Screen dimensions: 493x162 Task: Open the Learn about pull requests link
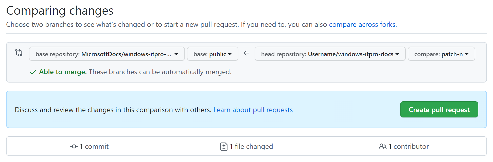tap(253, 110)
